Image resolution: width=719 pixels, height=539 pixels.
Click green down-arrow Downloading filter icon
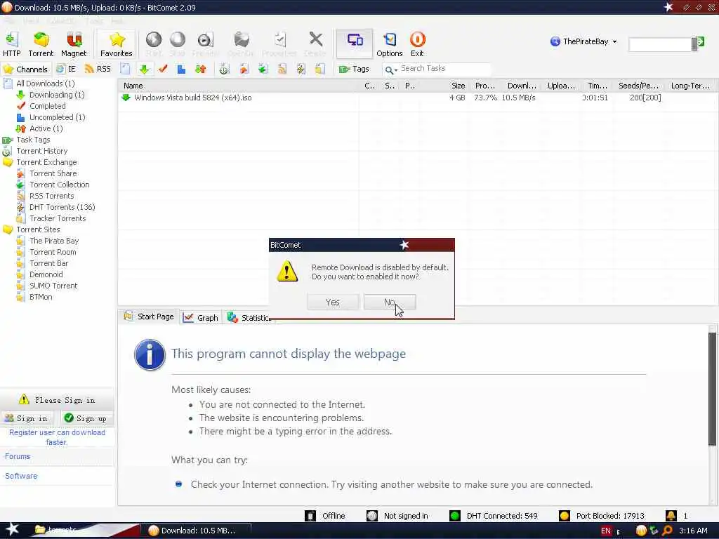[x=144, y=69]
